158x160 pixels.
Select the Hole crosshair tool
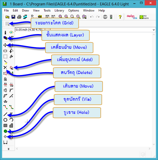(x=5, y=137)
